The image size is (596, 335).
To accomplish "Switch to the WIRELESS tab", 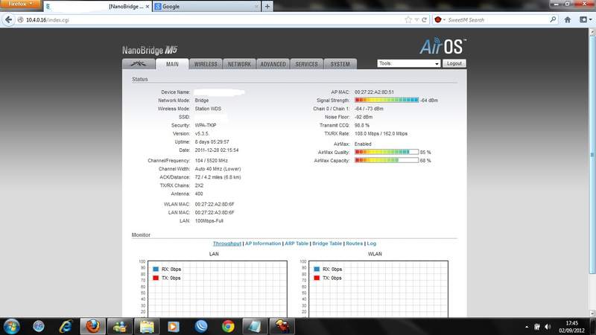I will click(206, 64).
